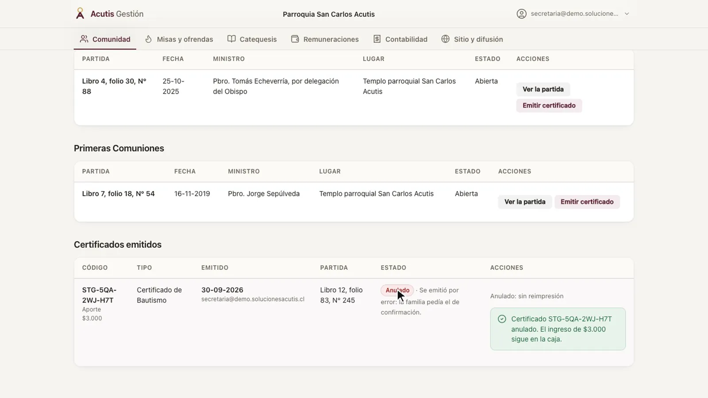This screenshot has height=398, width=708.
Task: Click the green certificate annulled confirmation message
Action: coord(558,329)
